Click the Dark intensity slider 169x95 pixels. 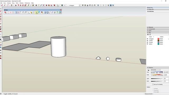pyautogui.click(x=157, y=81)
